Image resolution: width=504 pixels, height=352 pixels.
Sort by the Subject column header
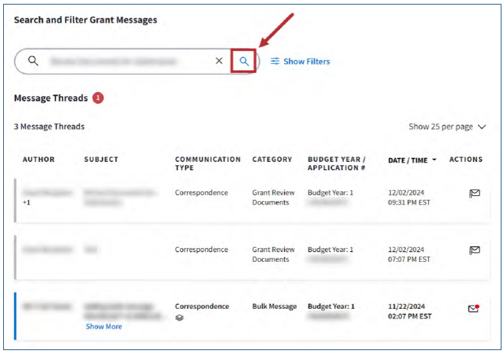pyautogui.click(x=101, y=159)
